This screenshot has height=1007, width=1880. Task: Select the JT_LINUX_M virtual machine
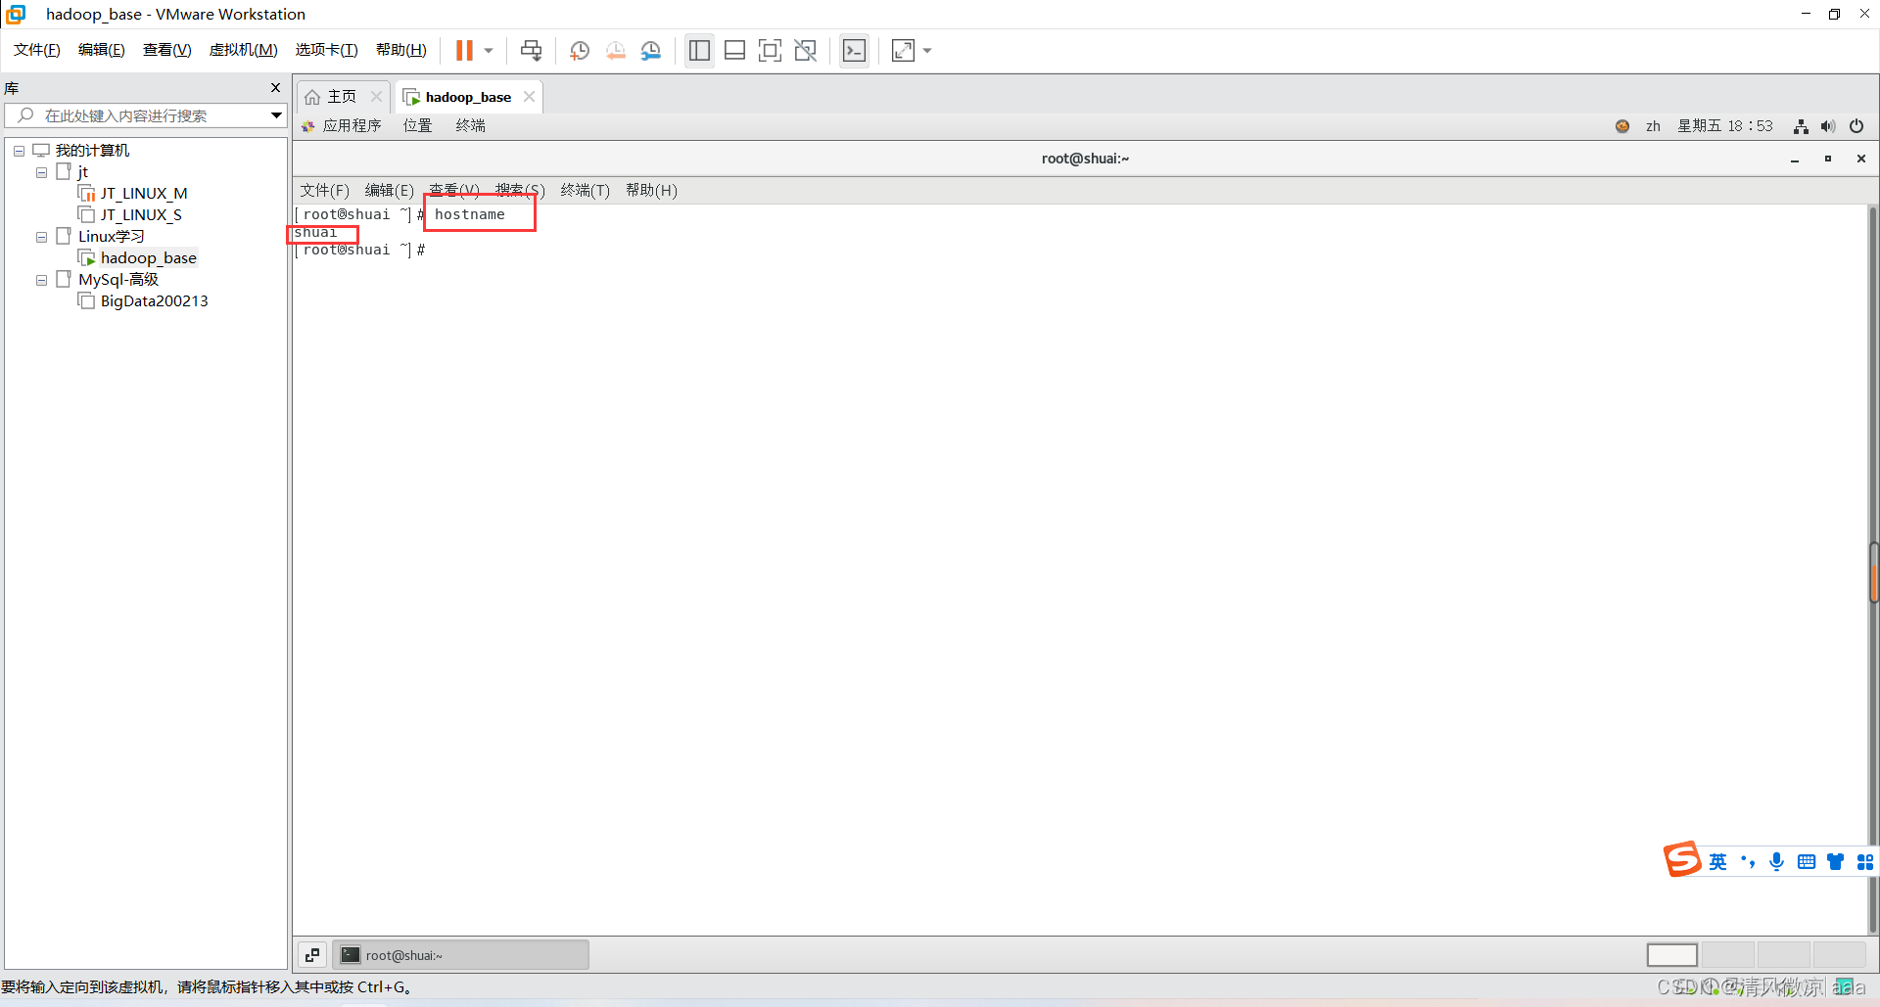[x=133, y=194]
